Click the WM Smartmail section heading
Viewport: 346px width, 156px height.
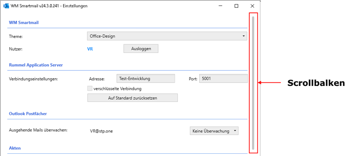(x=24, y=22)
